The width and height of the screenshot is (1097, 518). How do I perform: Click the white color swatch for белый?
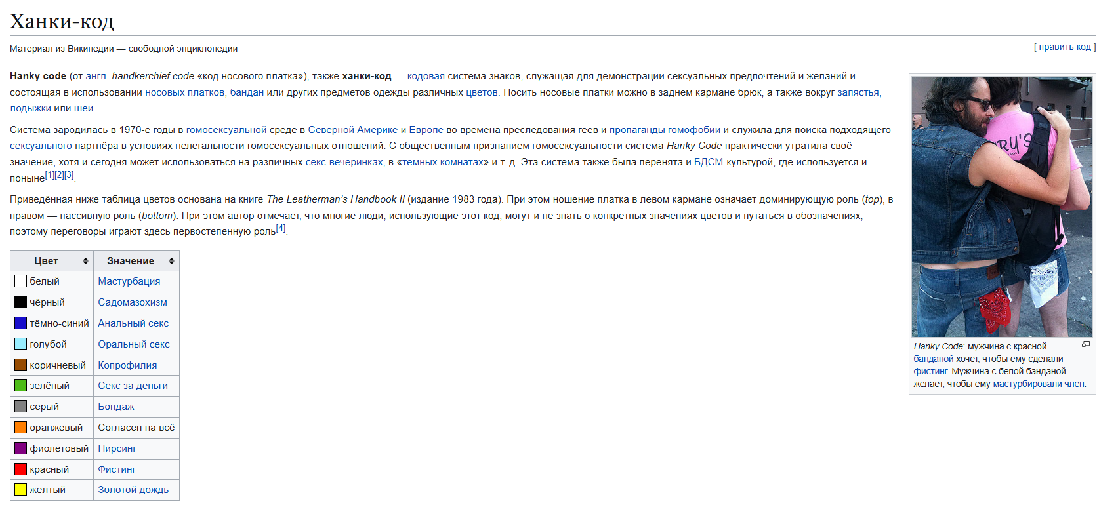coord(21,281)
